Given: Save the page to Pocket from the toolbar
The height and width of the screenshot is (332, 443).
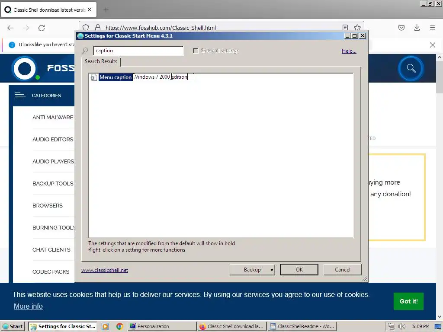Looking at the screenshot, I should (401, 28).
